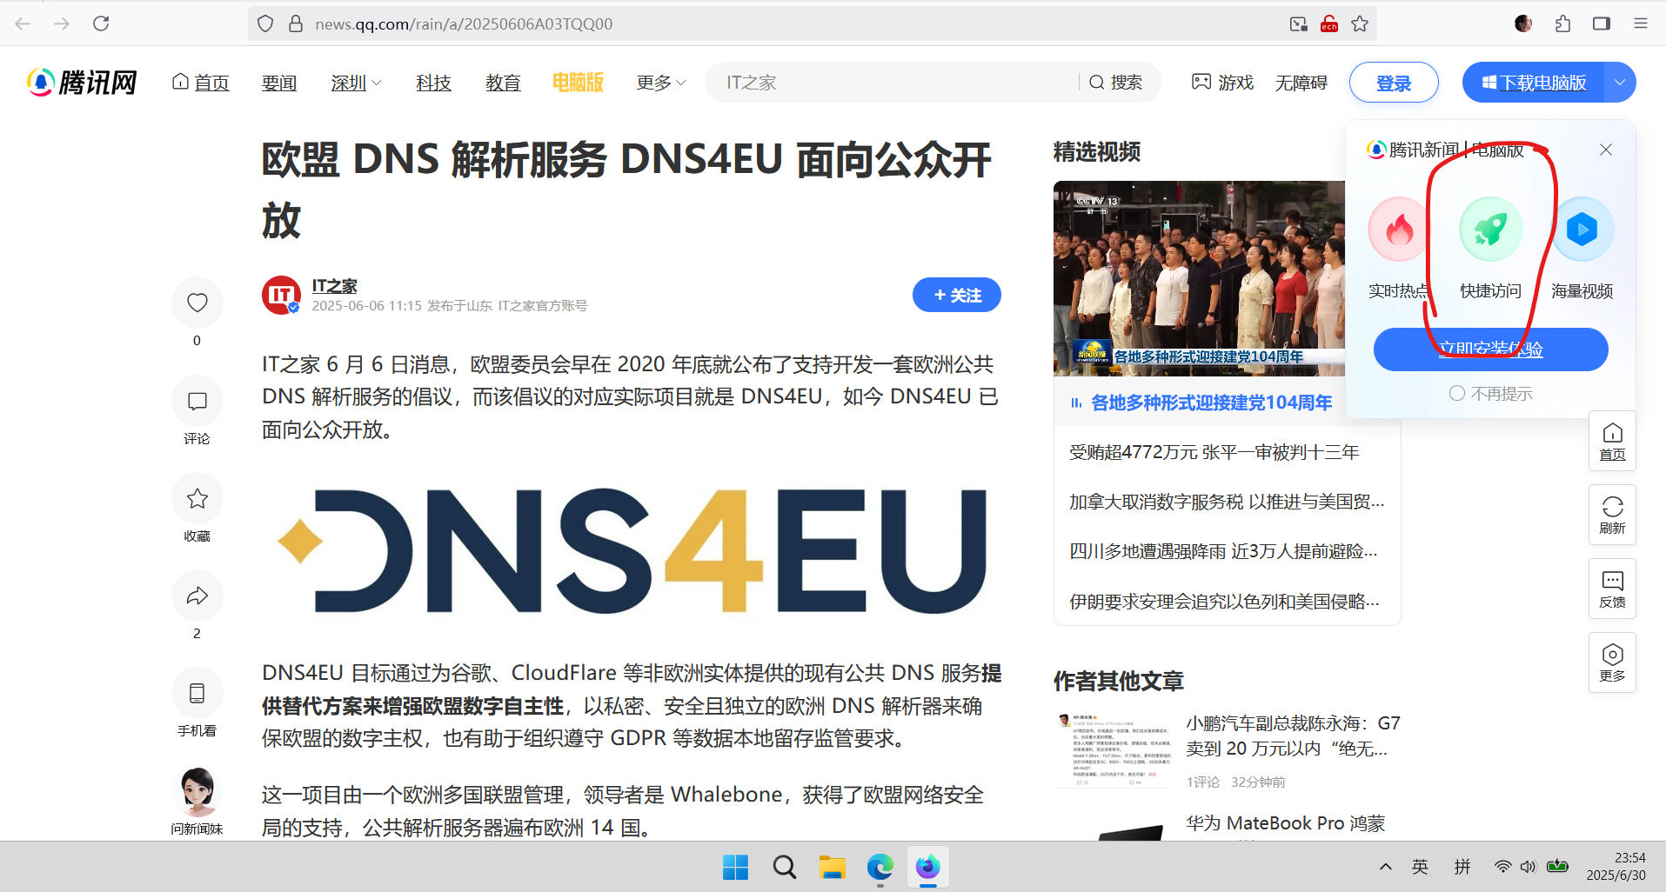Viewport: 1666px width, 892px height.
Task: Select the 实时热点 flame icon in popup
Action: coord(1398,229)
